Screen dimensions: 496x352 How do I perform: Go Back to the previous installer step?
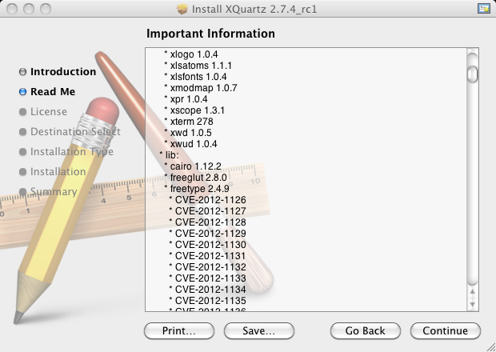coord(366,331)
